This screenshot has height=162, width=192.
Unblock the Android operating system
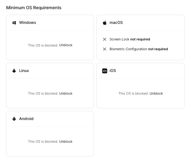pos(66,141)
